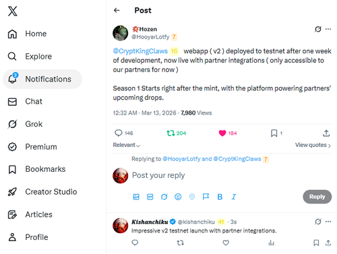Navigate to Creator Studio
Image resolution: width=337 pixels, height=254 pixels.
42,192
